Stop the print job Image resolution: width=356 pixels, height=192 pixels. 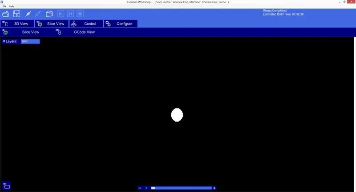[80, 14]
